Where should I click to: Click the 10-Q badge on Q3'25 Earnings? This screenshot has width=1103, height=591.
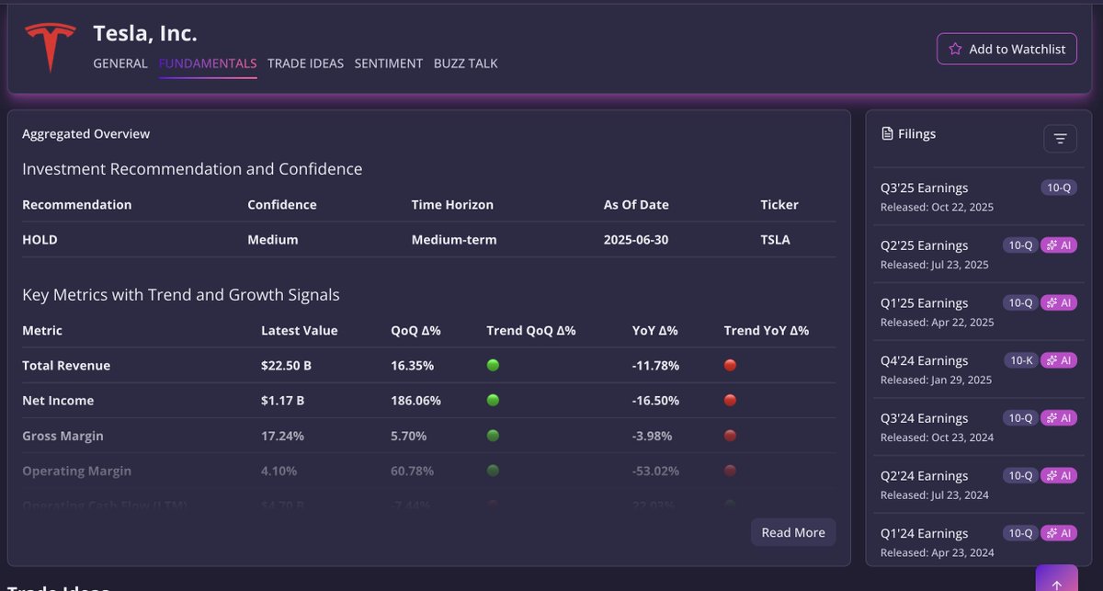pos(1058,188)
